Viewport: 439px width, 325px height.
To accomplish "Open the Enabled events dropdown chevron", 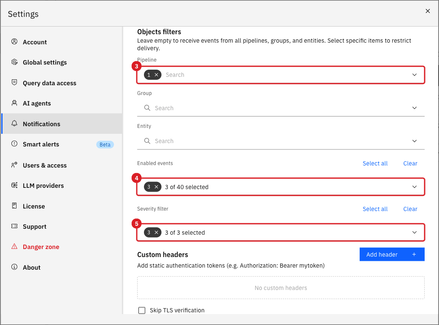I will coord(415,187).
